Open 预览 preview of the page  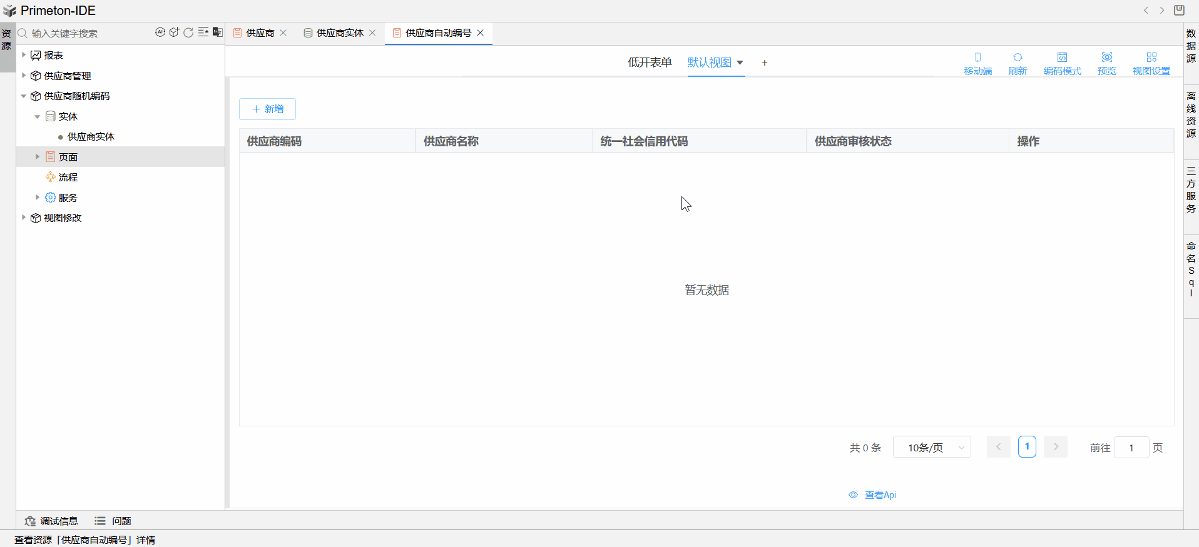click(x=1106, y=63)
